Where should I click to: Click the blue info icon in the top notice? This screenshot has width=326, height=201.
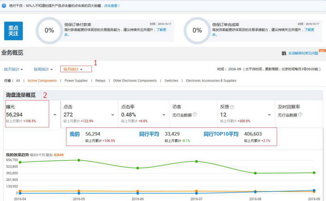click(x=4, y=6)
